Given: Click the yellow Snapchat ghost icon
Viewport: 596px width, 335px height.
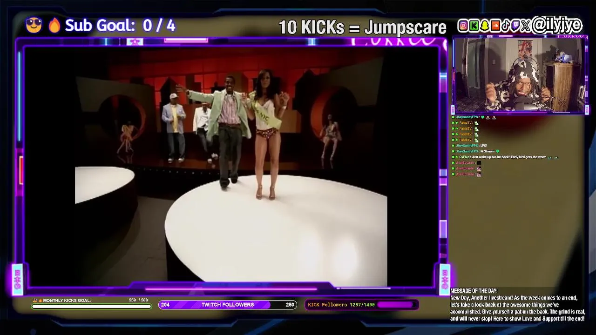Looking at the screenshot, I should [484, 26].
